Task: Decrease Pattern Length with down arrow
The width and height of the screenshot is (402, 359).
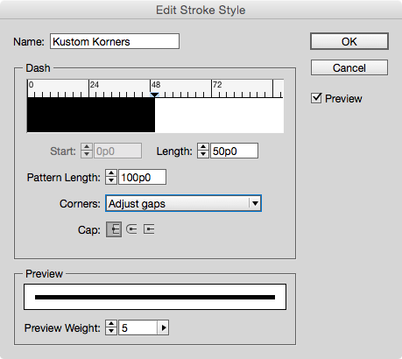Action: (x=111, y=181)
